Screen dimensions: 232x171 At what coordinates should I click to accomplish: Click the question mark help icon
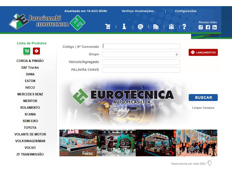coord(184,27)
